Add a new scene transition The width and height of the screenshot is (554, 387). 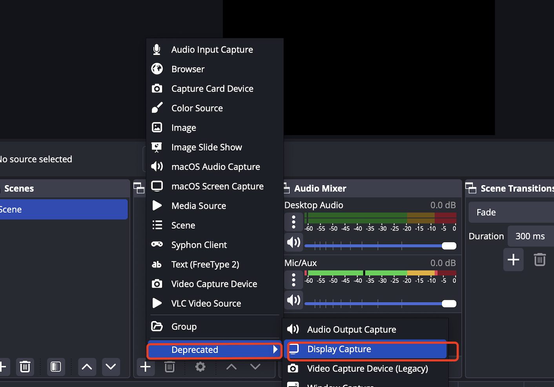[x=513, y=259]
